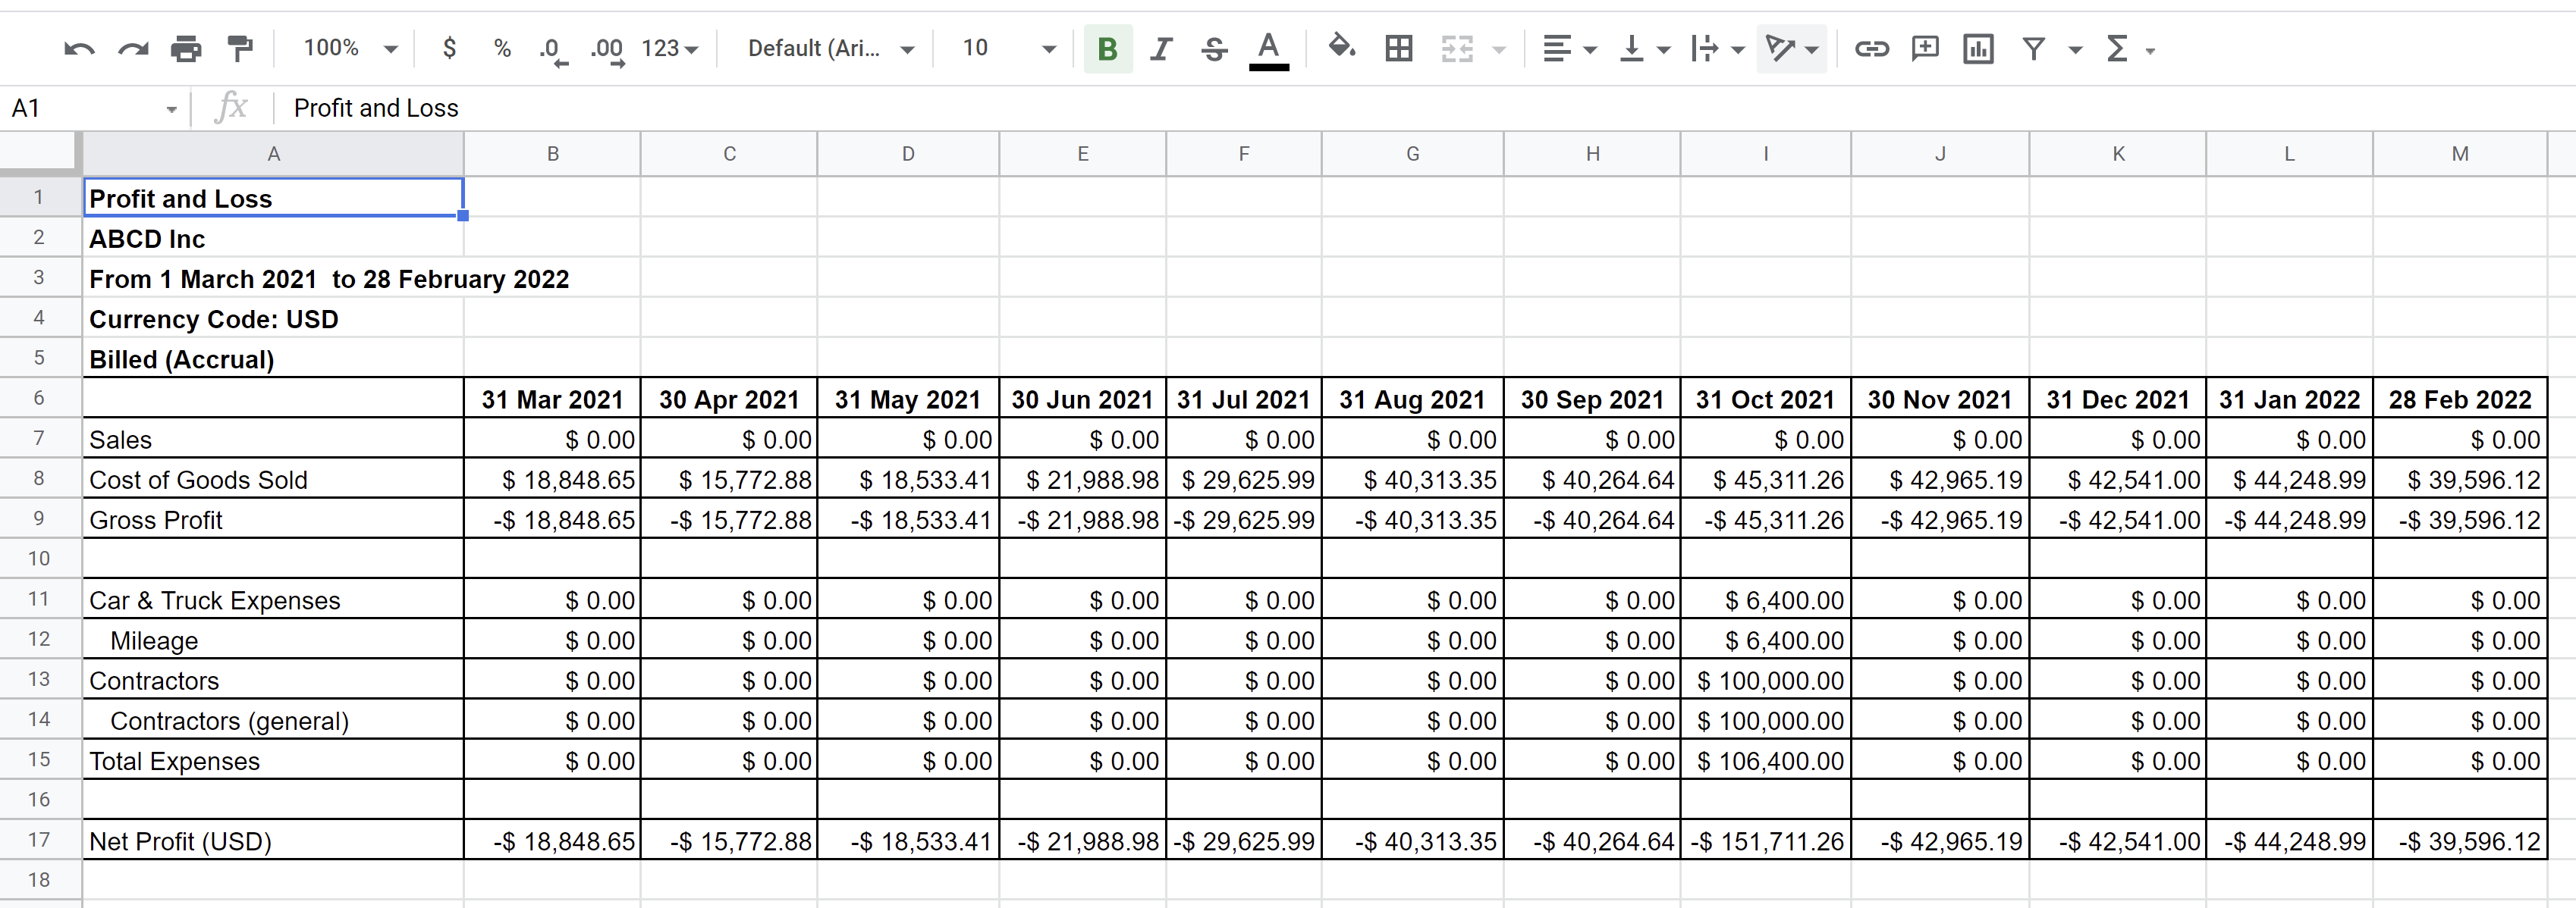Click the Redo icon
The height and width of the screenshot is (908, 2576).
point(133,48)
